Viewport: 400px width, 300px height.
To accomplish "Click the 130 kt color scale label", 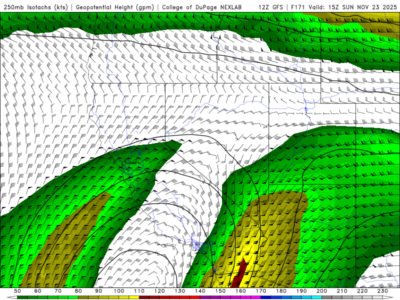I will pyautogui.click(x=180, y=291).
